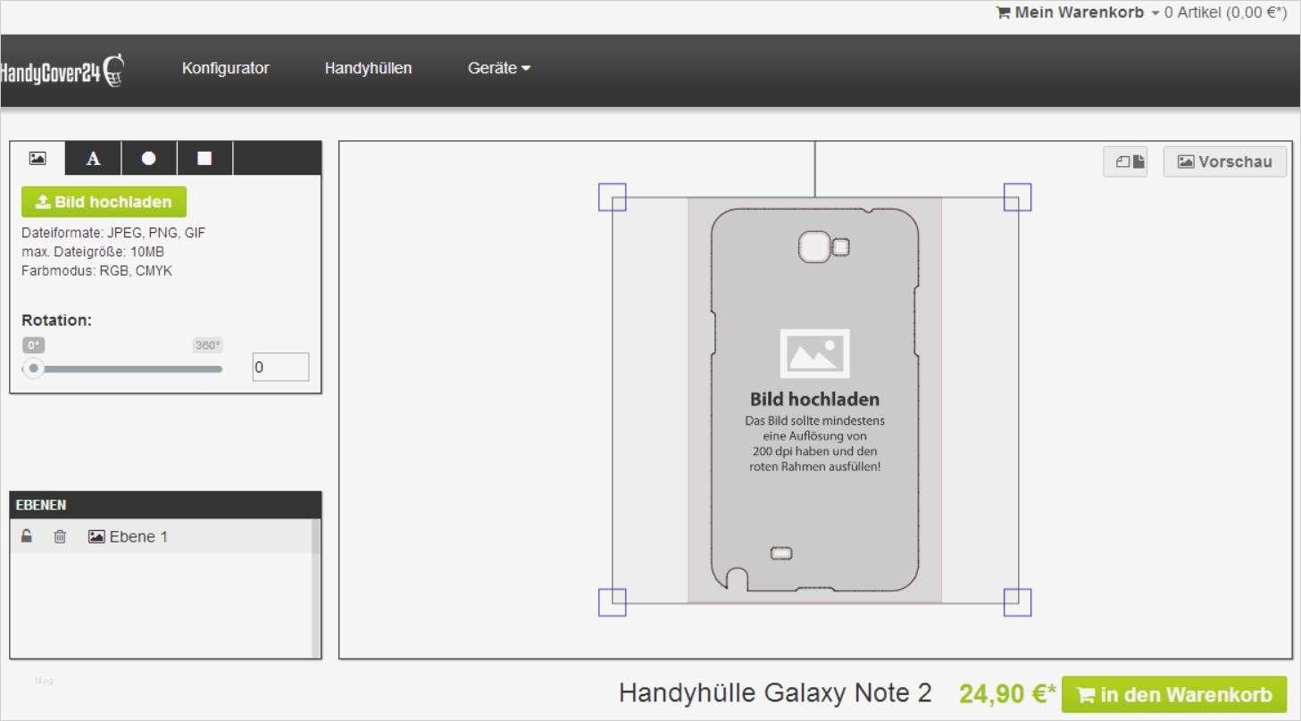The height and width of the screenshot is (721, 1301).
Task: Click the 24,90 € price
Action: [1007, 693]
